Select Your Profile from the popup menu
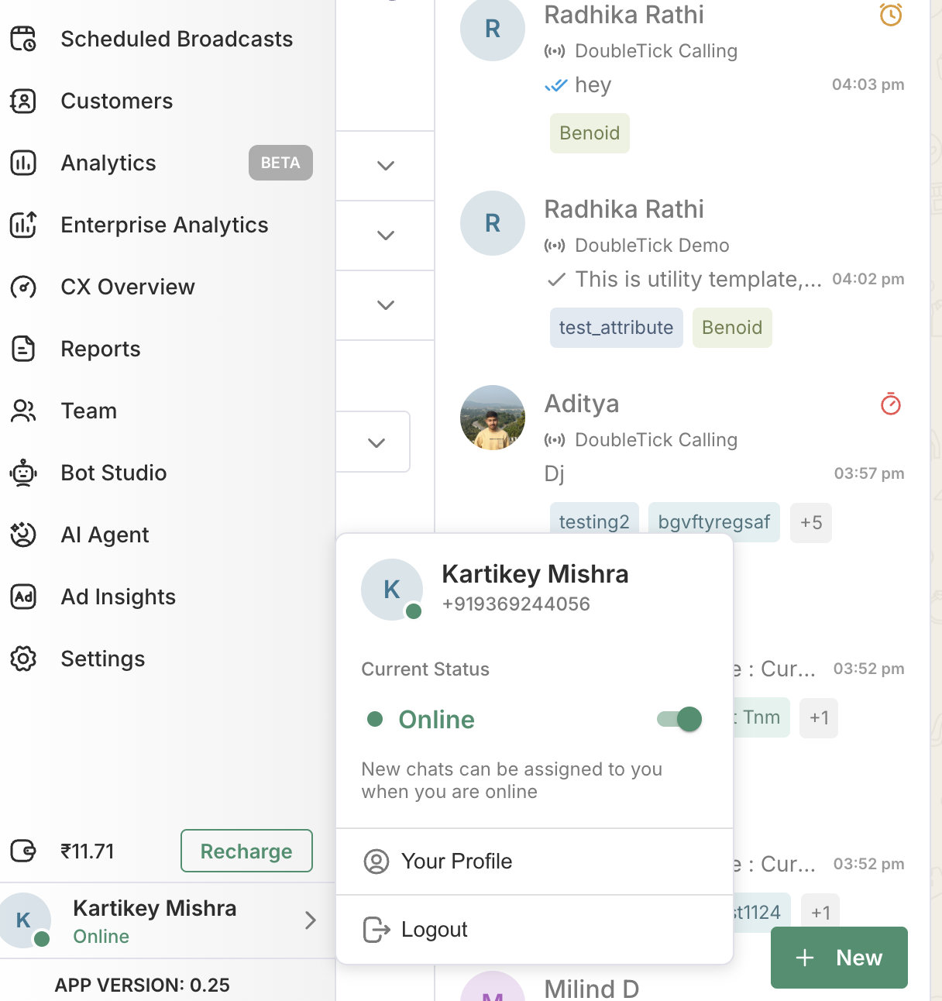Screen dimensions: 942x1001 tap(456, 862)
